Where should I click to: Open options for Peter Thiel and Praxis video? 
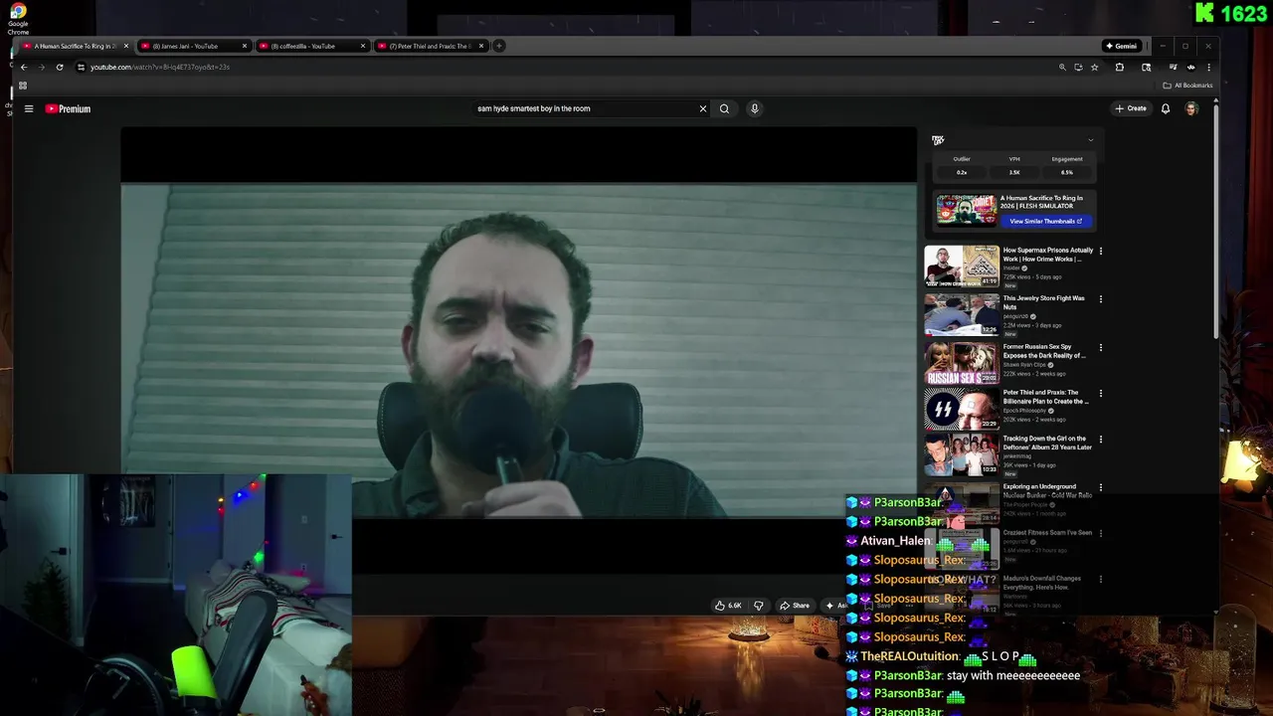(1101, 393)
